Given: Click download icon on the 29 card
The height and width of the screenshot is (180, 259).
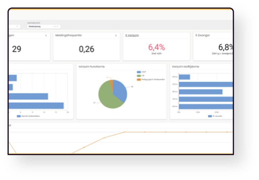Looking at the screenshot, I should click(x=46, y=35).
